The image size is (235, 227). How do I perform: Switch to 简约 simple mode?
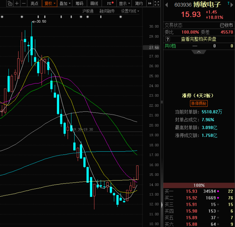coord(139,3)
